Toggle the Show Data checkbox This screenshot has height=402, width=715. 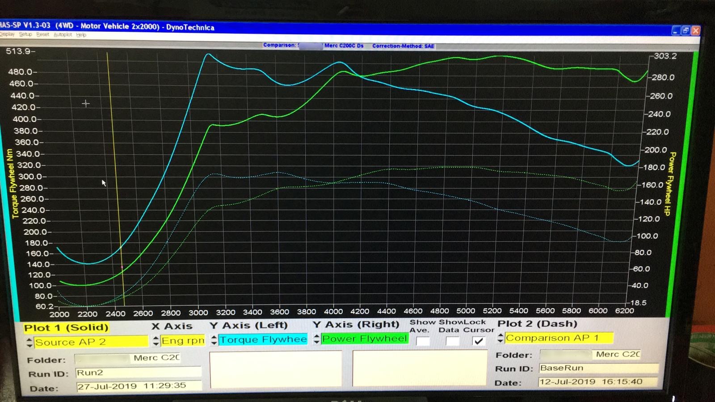pyautogui.click(x=452, y=341)
